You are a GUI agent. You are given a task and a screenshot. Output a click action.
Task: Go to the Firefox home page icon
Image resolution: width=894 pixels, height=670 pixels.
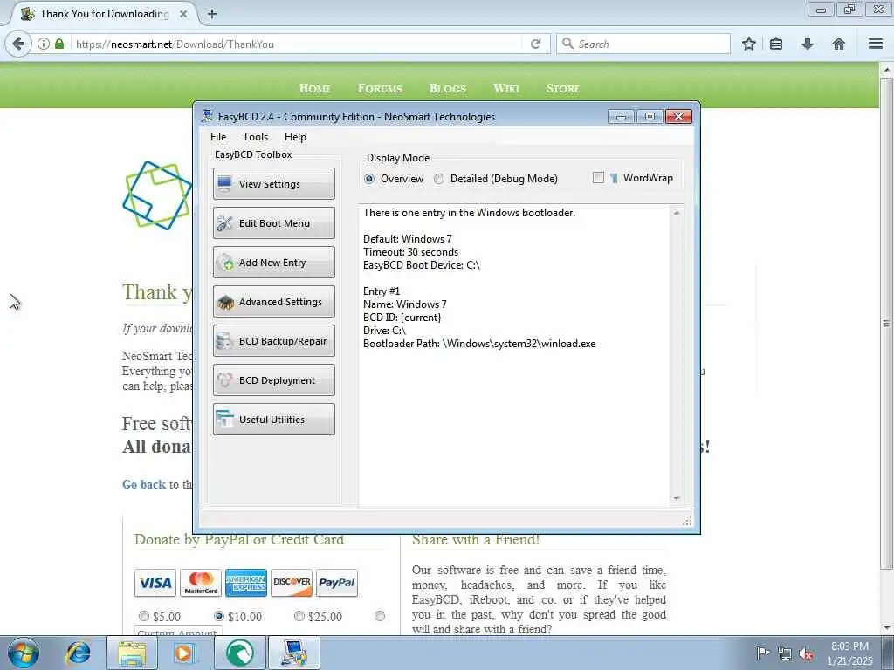point(839,44)
